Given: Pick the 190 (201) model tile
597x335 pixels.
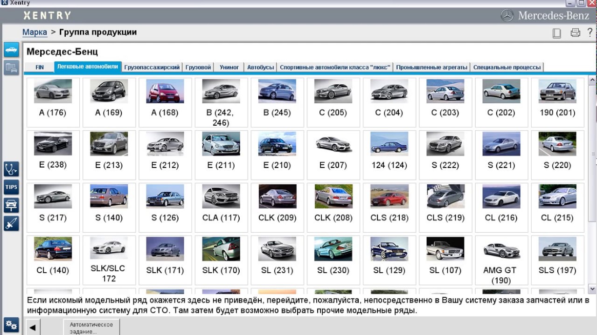Looking at the screenshot, I should pyautogui.click(x=558, y=102).
